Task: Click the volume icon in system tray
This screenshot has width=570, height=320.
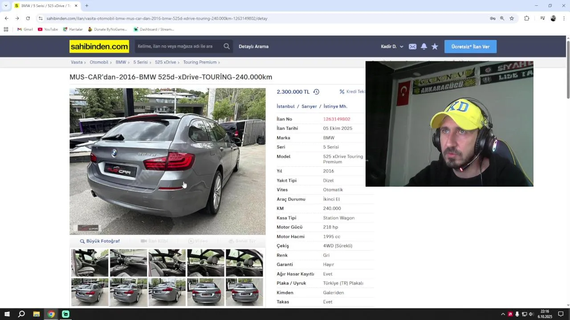Action: 531,314
